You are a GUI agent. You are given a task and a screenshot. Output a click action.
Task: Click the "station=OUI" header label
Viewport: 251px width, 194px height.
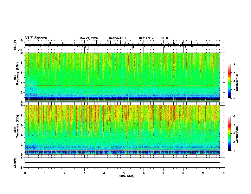pos(117,38)
